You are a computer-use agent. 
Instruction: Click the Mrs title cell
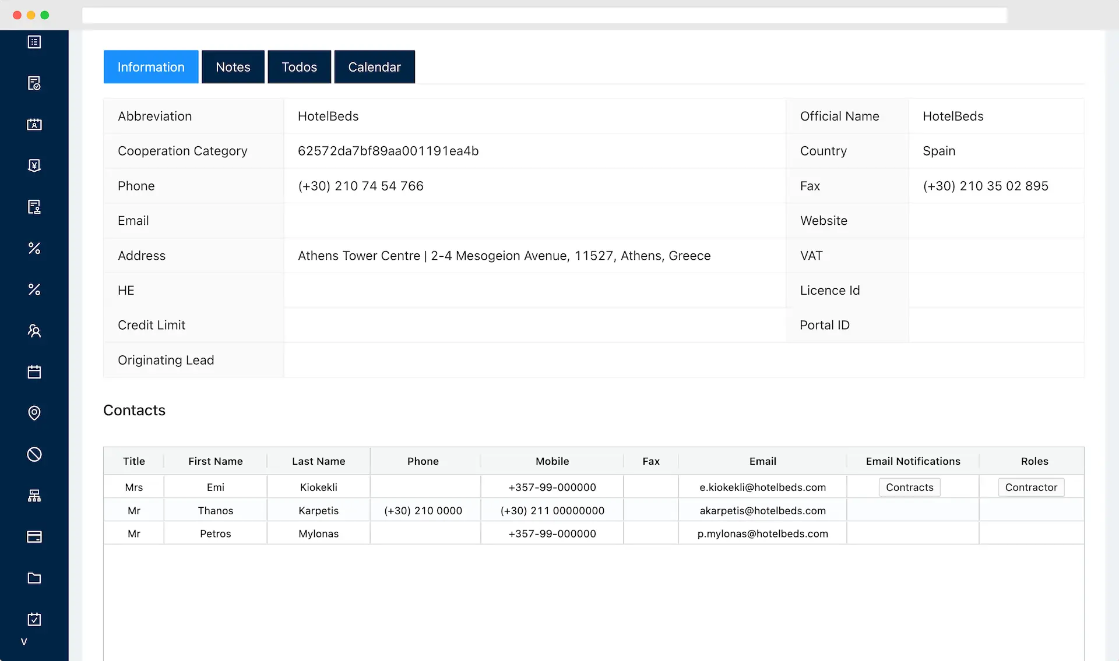[x=134, y=487]
